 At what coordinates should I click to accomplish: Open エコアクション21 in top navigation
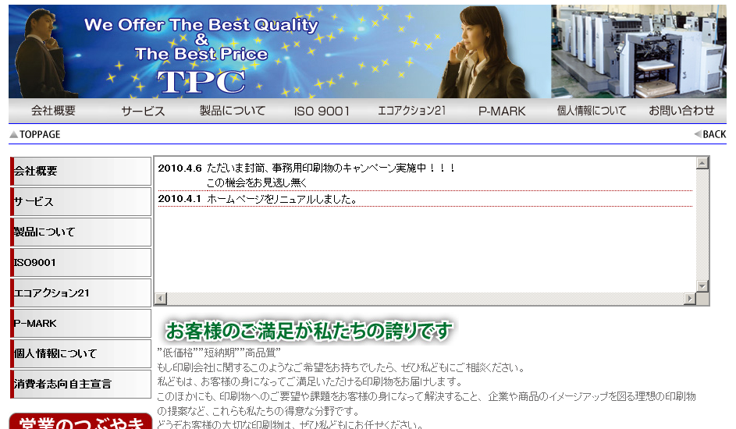point(411,111)
